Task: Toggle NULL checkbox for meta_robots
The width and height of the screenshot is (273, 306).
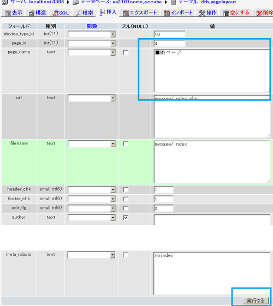Action: click(x=126, y=255)
